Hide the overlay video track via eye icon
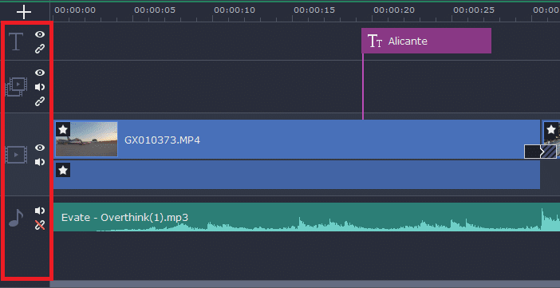 [40, 73]
